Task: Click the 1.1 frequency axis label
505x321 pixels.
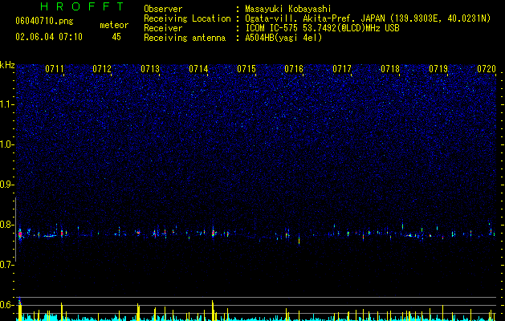Action: [x=7, y=104]
